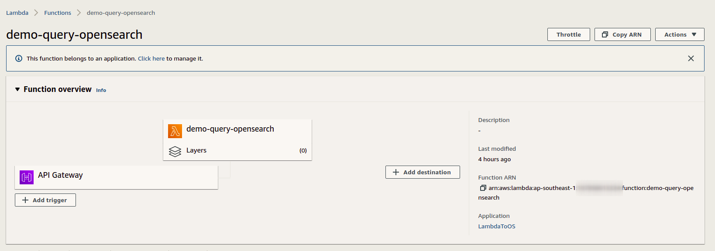Select the demo-query-opensearch function box

coord(237,140)
